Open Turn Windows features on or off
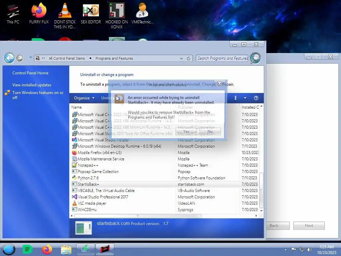341x256 pixels. click(38, 95)
